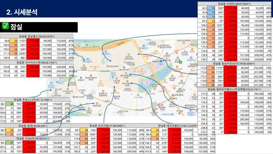Click the 잠실동 트리지움 table header
Image resolution: width=273 pixels, height=154 pixels.
[x=107, y=126]
